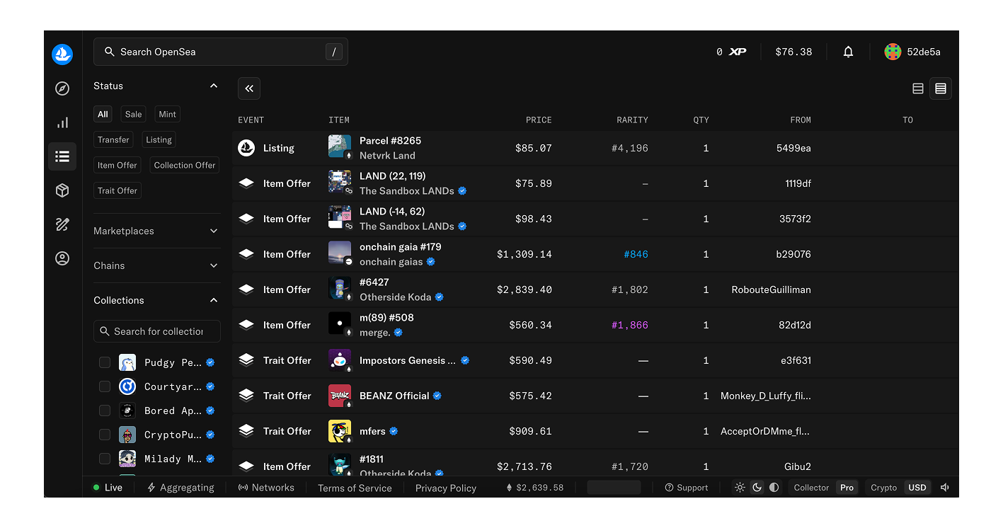Open the OpenSea home logo

(62, 54)
